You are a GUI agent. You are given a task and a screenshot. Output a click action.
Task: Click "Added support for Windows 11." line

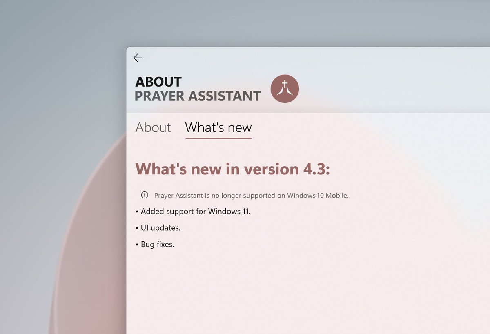(193, 212)
